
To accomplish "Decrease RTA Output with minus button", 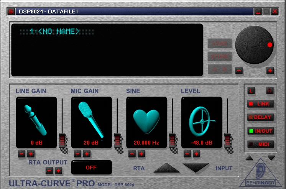I will (49, 171).
